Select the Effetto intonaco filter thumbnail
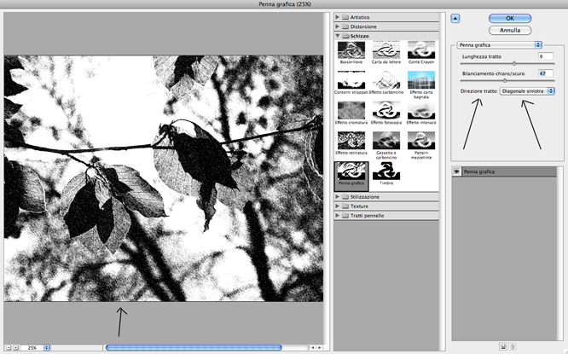Viewport: 568px width, 354px height. (421, 111)
